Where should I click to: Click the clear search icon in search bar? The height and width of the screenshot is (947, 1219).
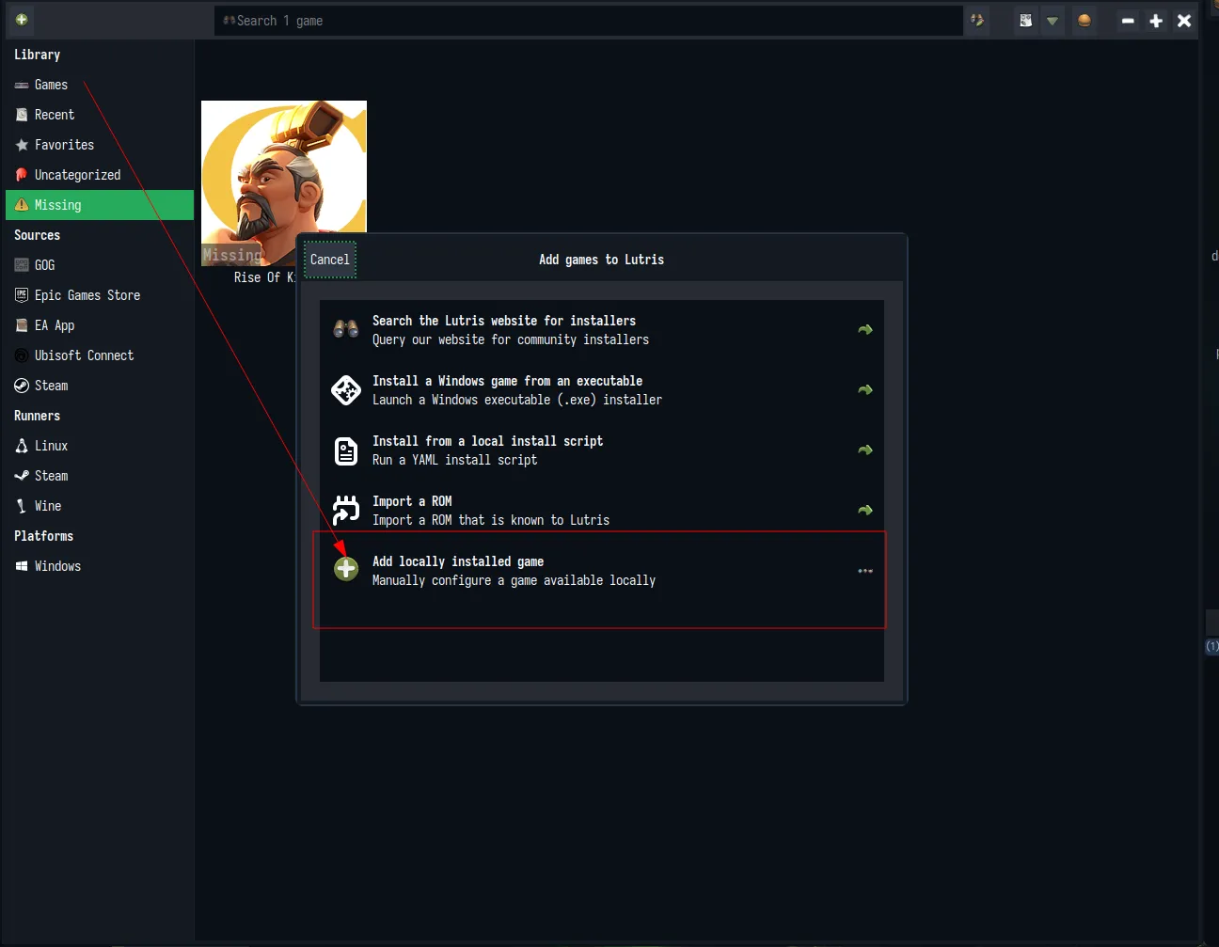click(x=977, y=21)
